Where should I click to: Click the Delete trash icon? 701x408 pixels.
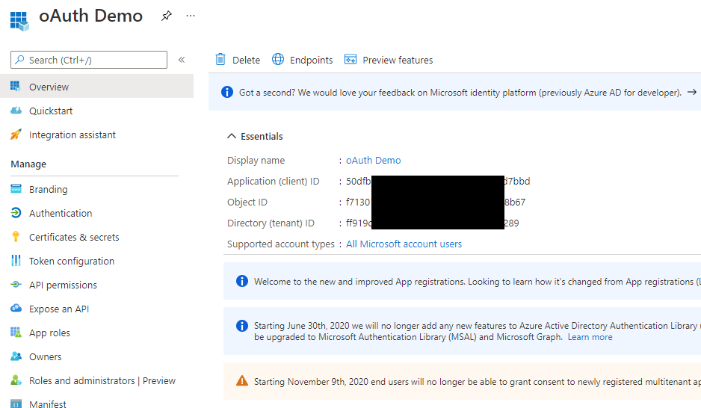(220, 60)
